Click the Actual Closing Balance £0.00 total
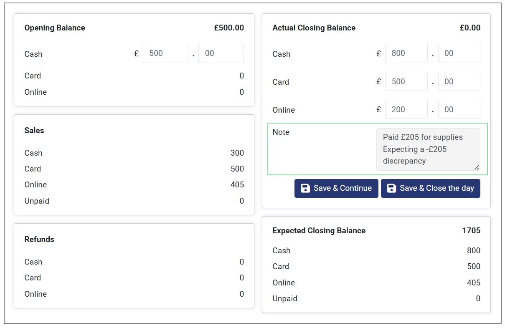505x328 pixels. click(469, 28)
